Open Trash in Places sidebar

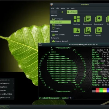click(60, 28)
